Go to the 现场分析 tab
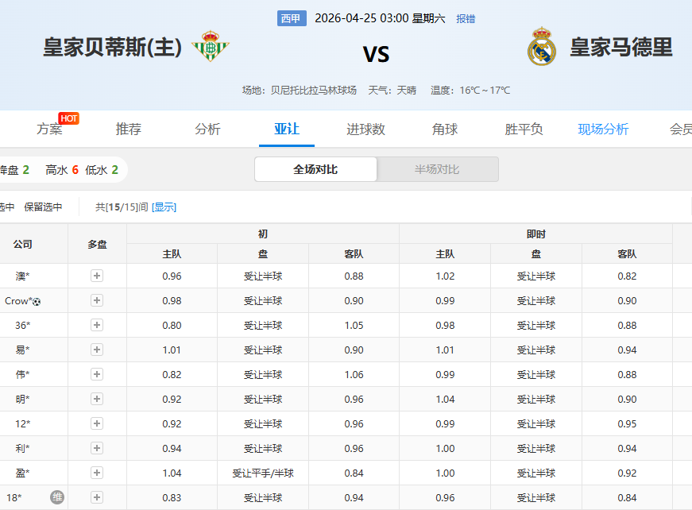 [x=603, y=129]
